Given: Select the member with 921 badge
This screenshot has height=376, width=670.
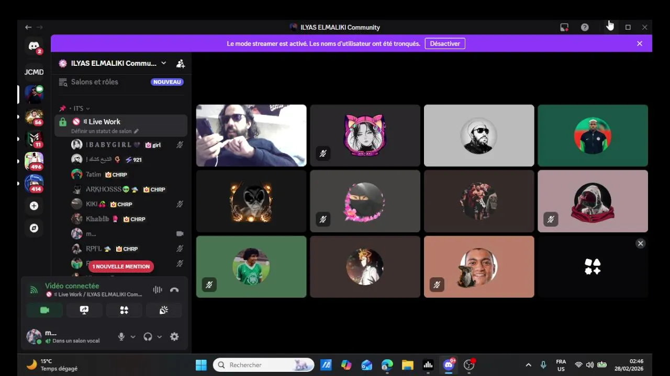Looking at the screenshot, I should coord(128,159).
